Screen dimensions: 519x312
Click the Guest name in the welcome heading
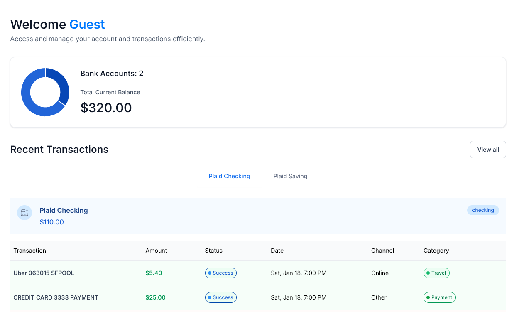click(x=87, y=24)
